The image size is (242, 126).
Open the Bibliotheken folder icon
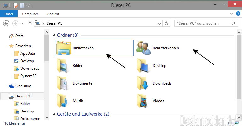pos(64,48)
